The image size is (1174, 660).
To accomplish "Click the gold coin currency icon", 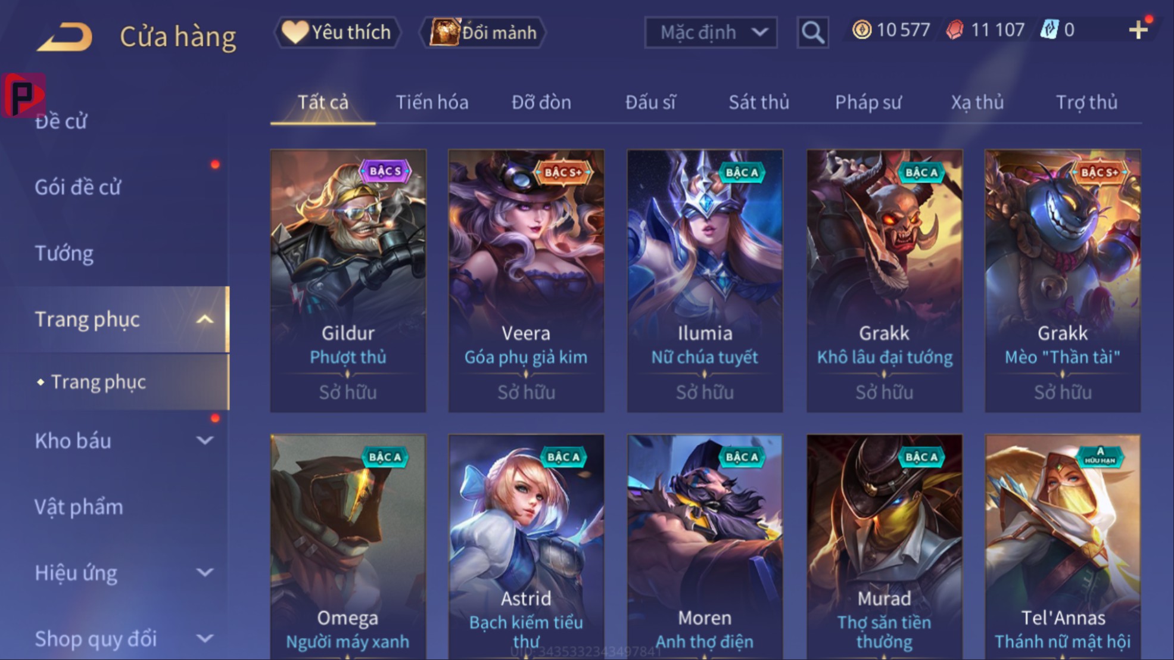I will (x=861, y=29).
